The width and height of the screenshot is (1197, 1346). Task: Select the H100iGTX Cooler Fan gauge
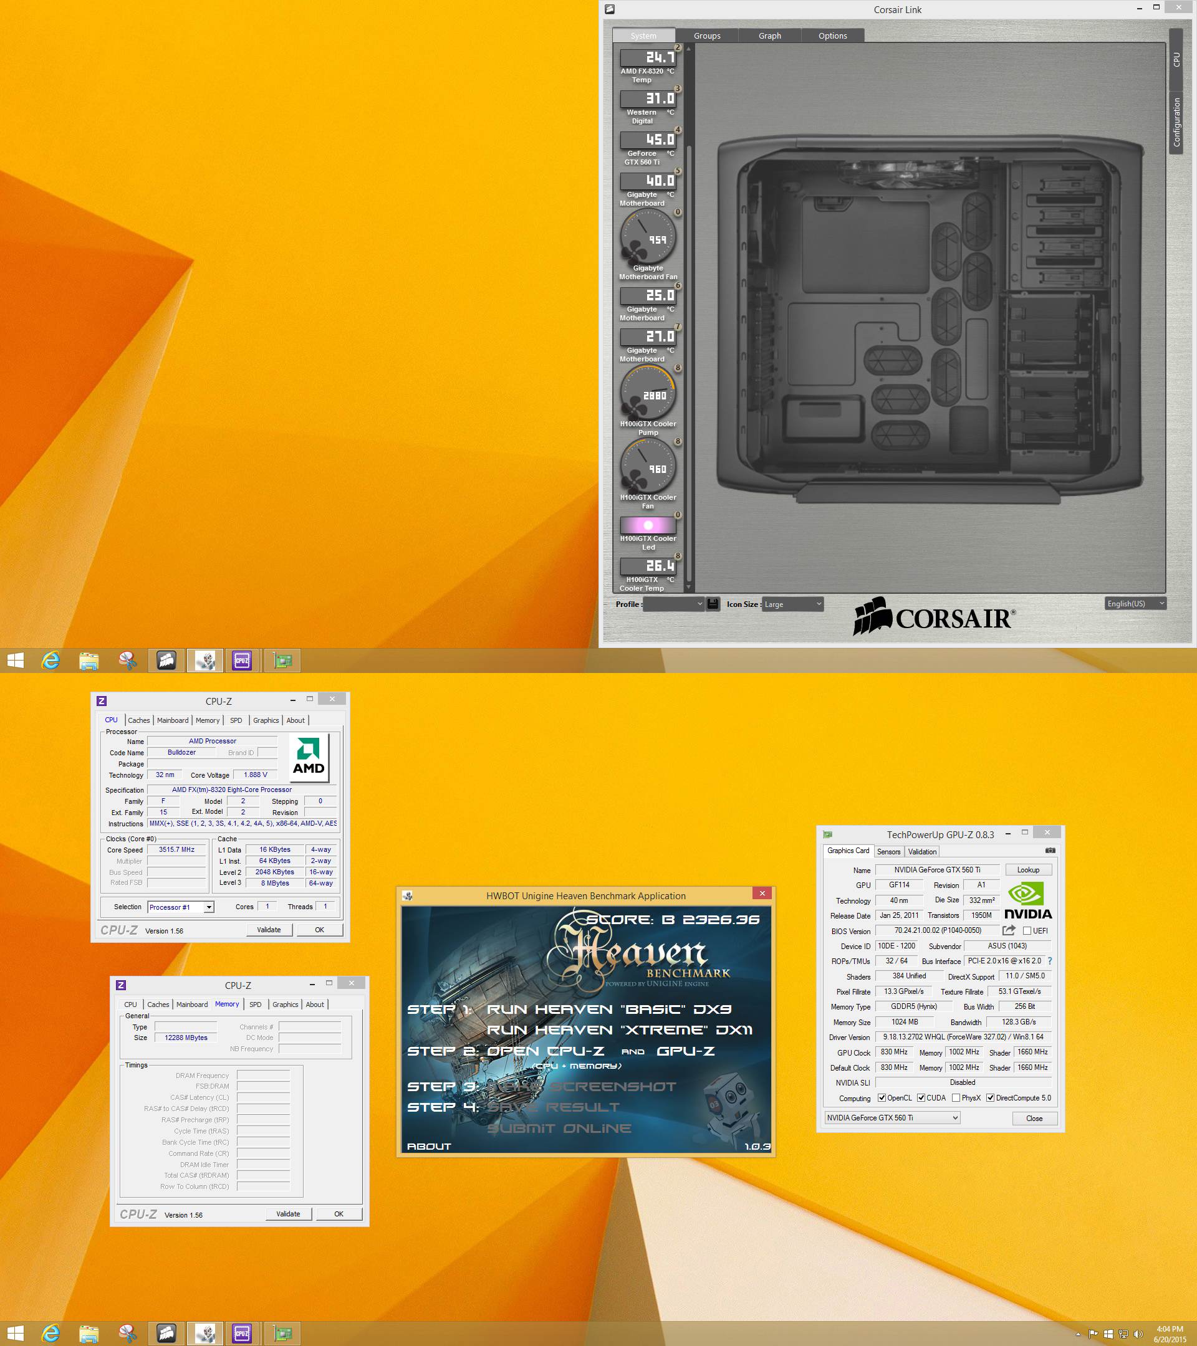pos(648,475)
